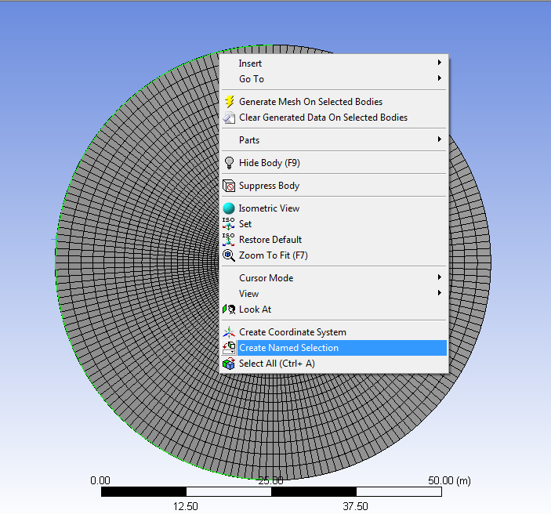Click the Isometric View sphere icon
The image size is (551, 514).
pos(229,208)
